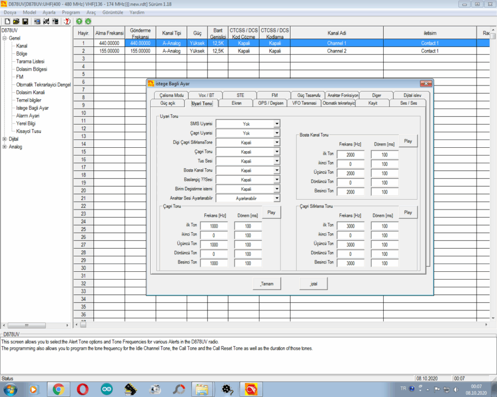Switch to the Ekran tab

(236, 103)
